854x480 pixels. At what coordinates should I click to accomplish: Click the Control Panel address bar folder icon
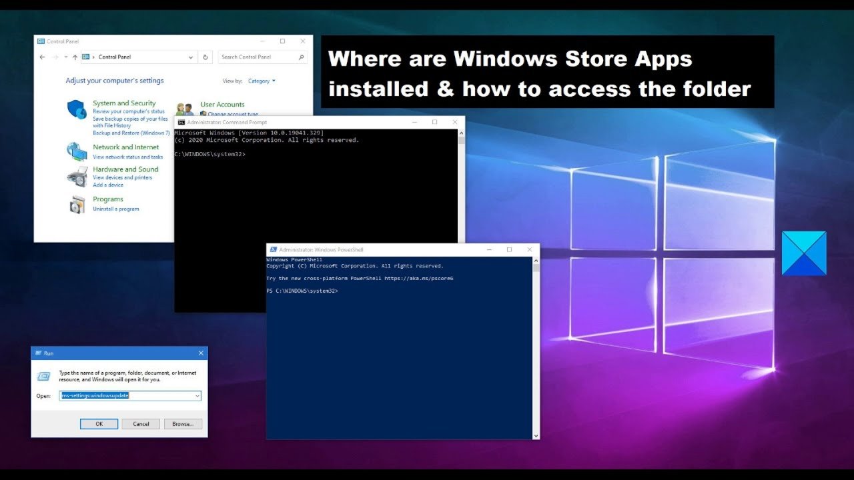(86, 57)
